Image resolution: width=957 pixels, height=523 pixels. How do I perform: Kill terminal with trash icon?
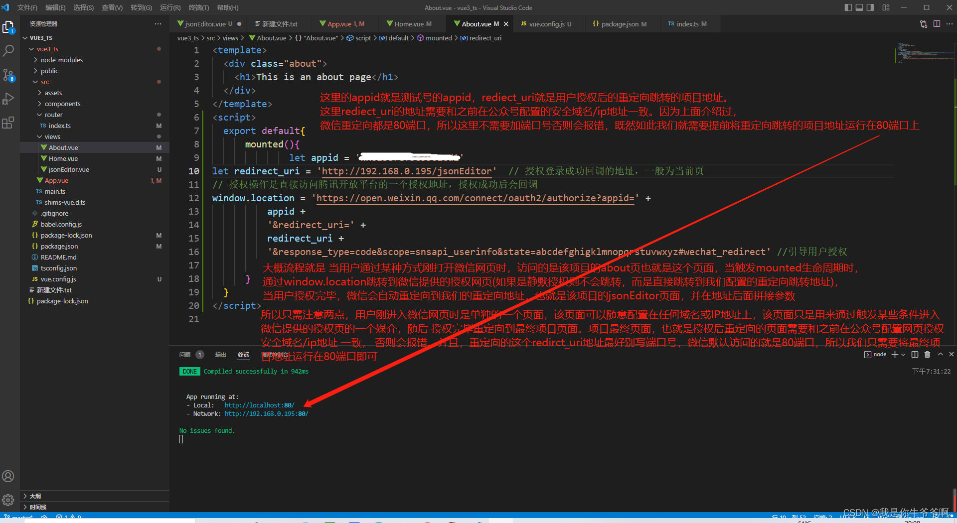tap(927, 354)
